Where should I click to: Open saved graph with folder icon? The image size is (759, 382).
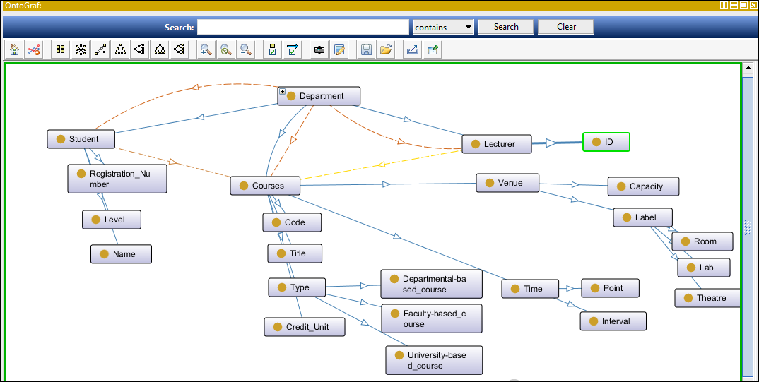(386, 49)
